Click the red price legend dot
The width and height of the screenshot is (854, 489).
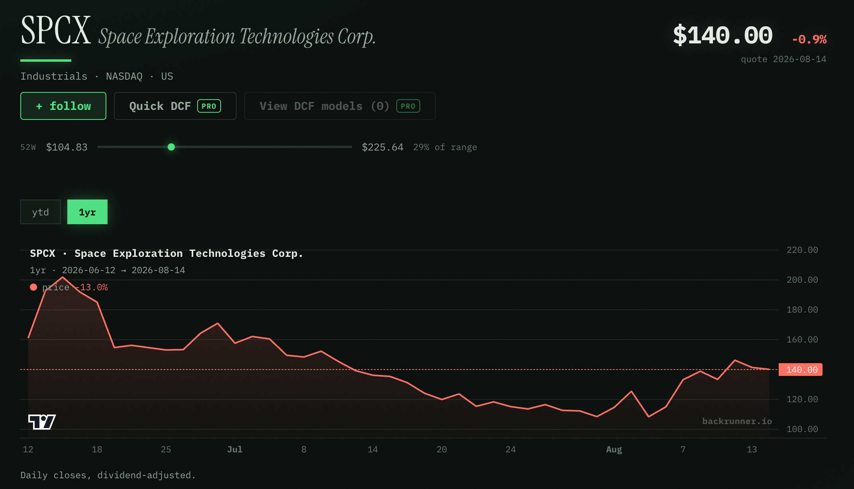click(33, 287)
